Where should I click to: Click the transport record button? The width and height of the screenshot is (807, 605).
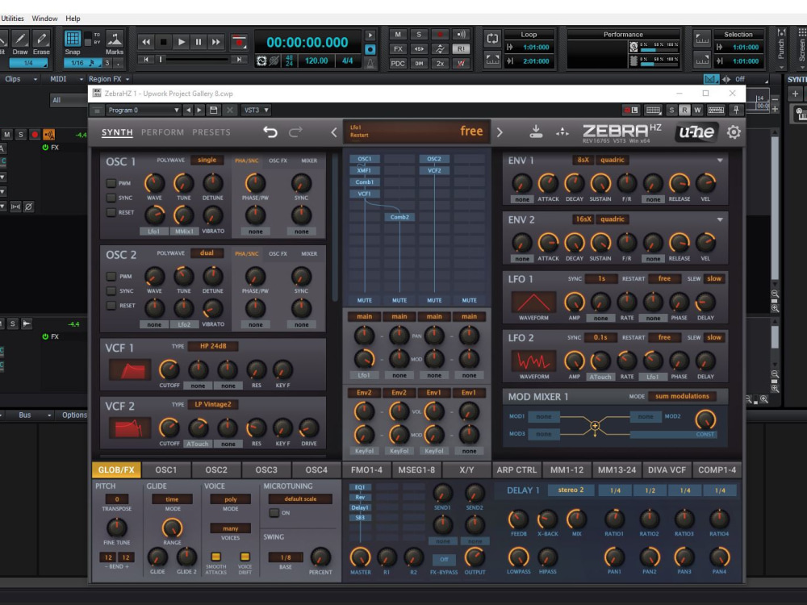click(x=238, y=42)
